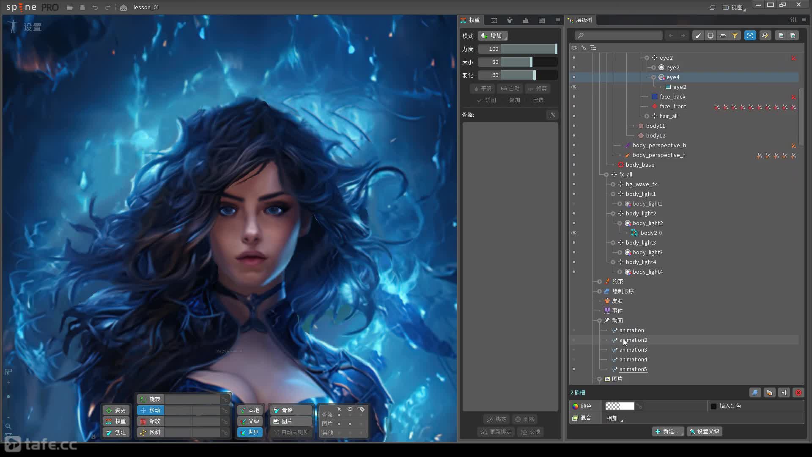The image size is (812, 457).
Task: Select the Rotate tool
Action: coord(150,399)
